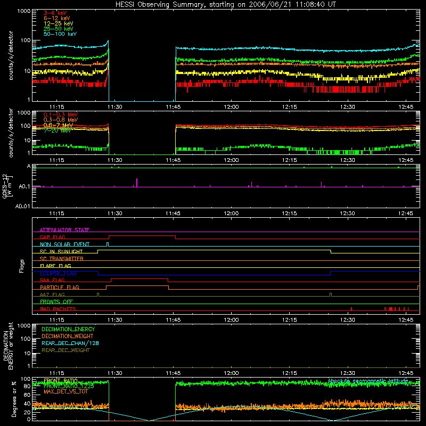Click the REAR_DEC_WEIGHT legend label
The width and height of the screenshot is (426, 426).
pyautogui.click(x=65, y=350)
